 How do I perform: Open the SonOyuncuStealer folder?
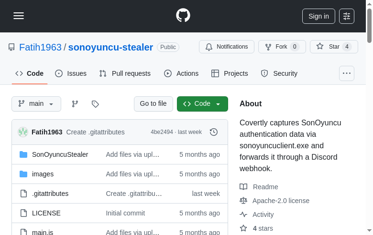60,154
